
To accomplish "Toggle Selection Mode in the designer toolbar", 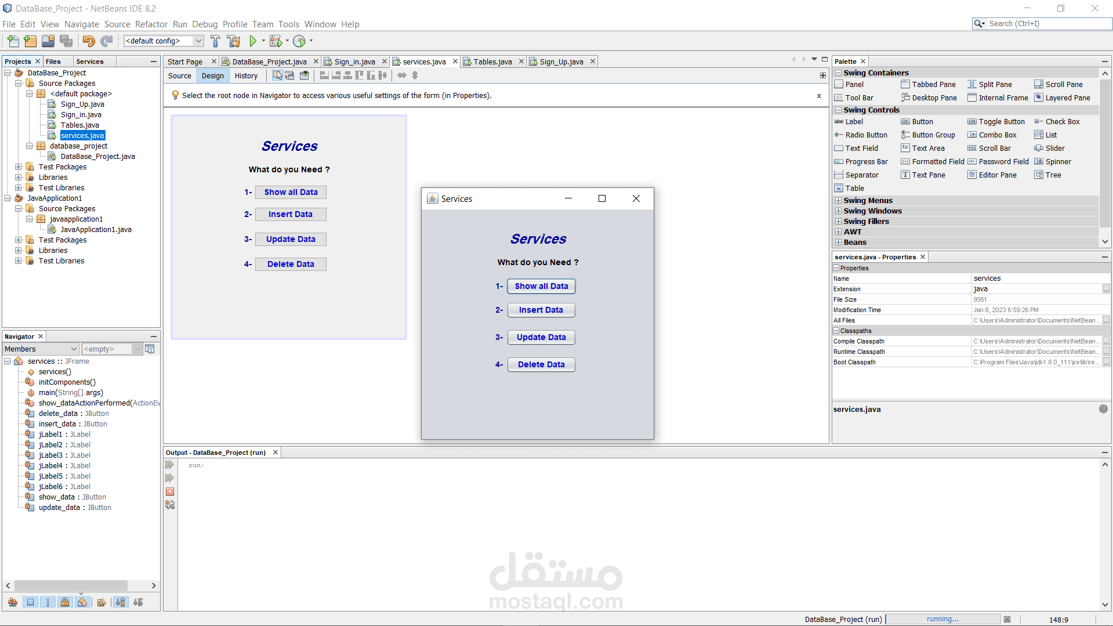I will tap(277, 75).
